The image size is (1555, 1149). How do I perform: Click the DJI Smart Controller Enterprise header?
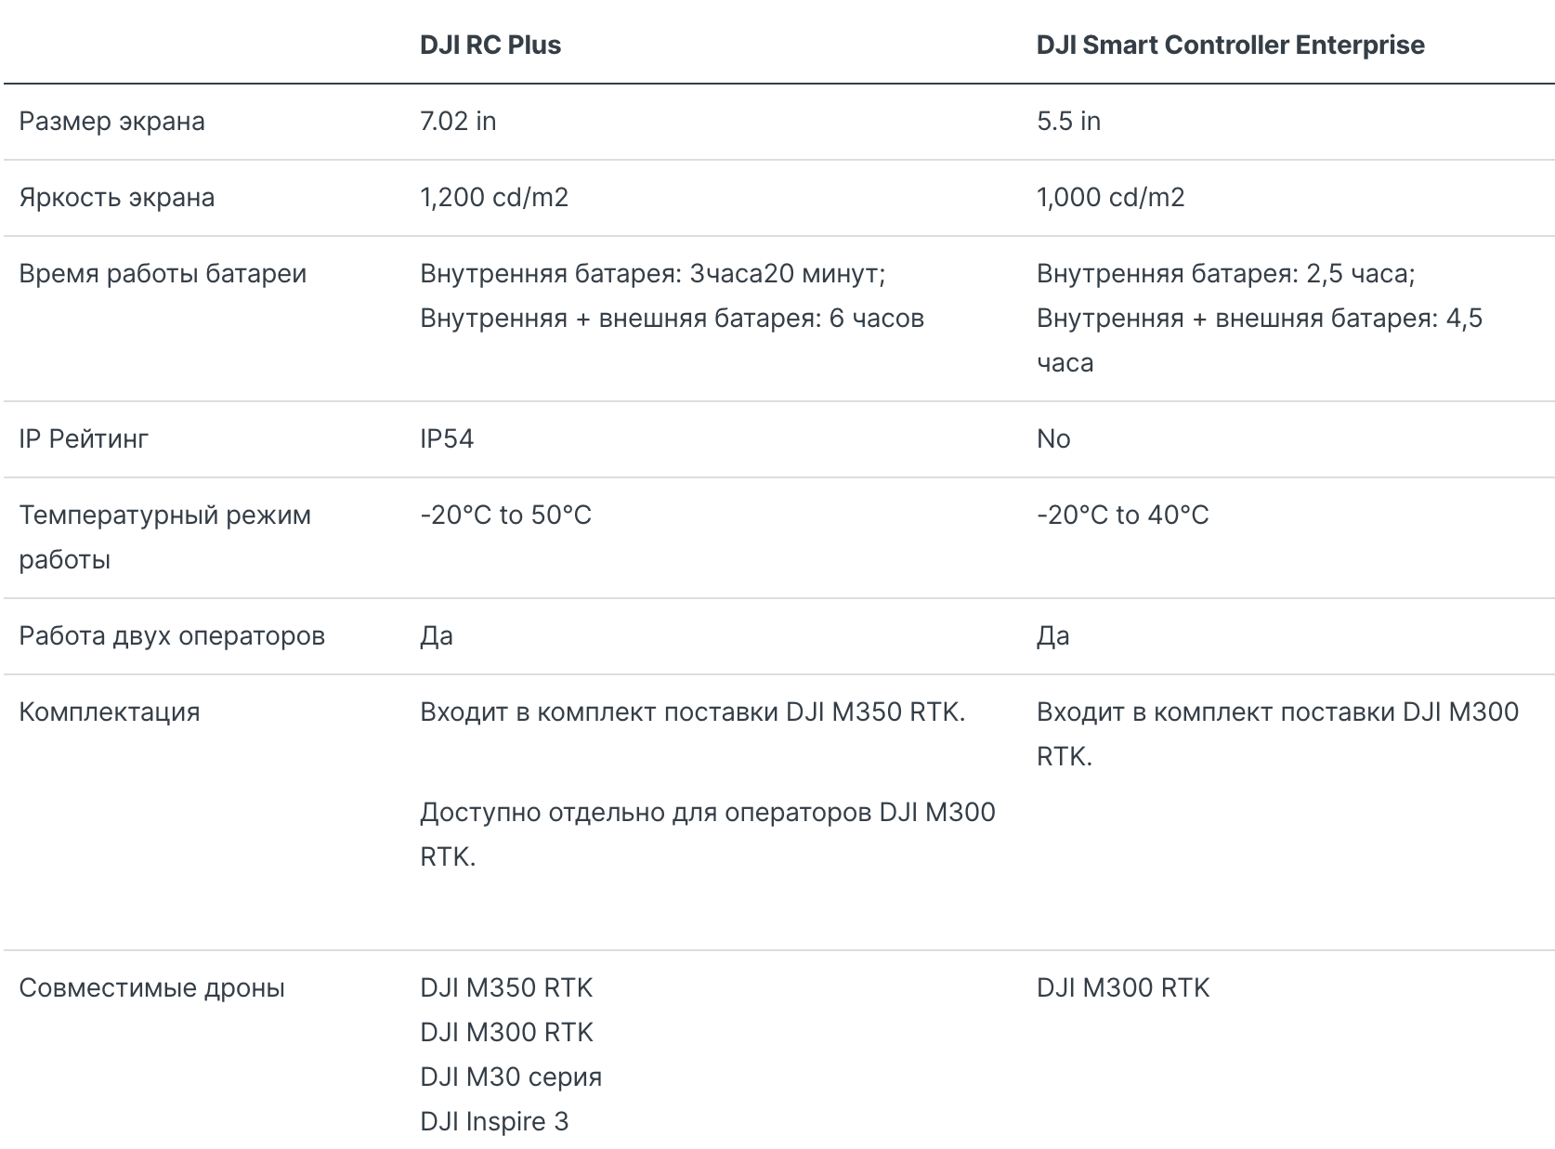[1231, 45]
